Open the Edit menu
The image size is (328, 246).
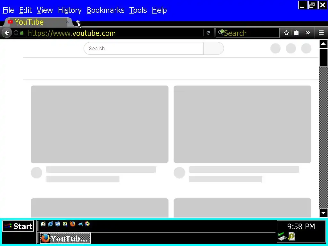pyautogui.click(x=25, y=10)
